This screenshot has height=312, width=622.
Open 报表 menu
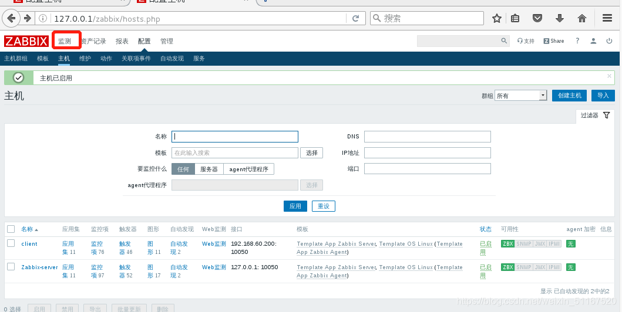(122, 41)
